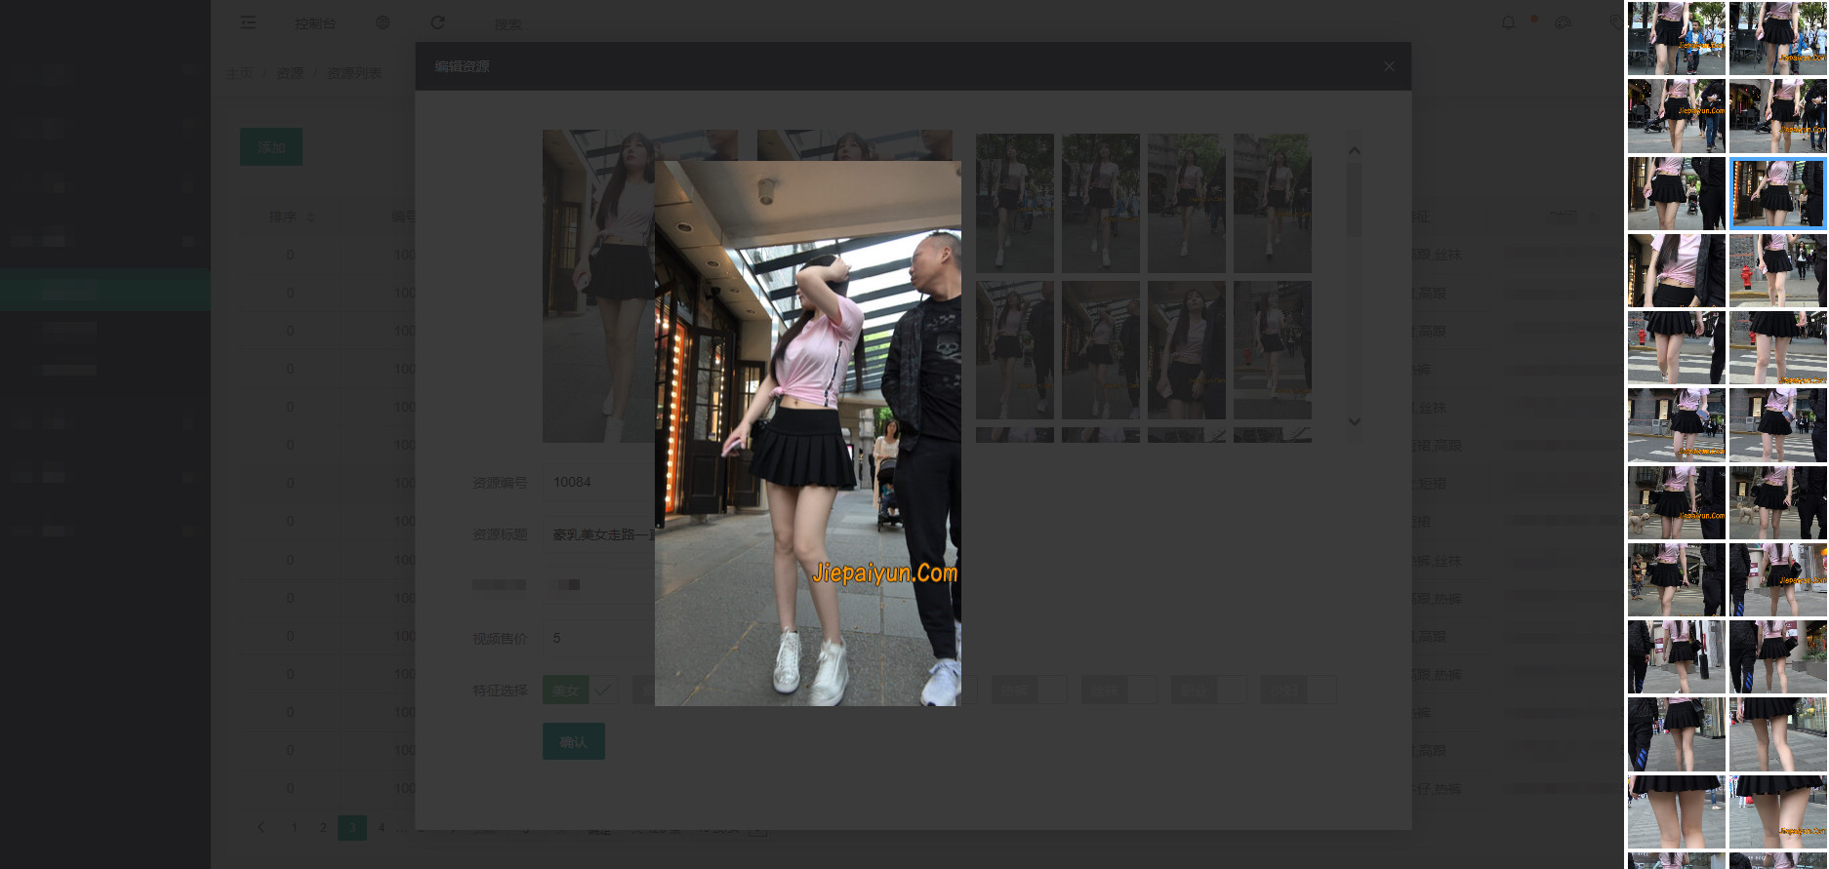Go to page 2 in pagination
This screenshot has width=1829, height=869.
[323, 827]
